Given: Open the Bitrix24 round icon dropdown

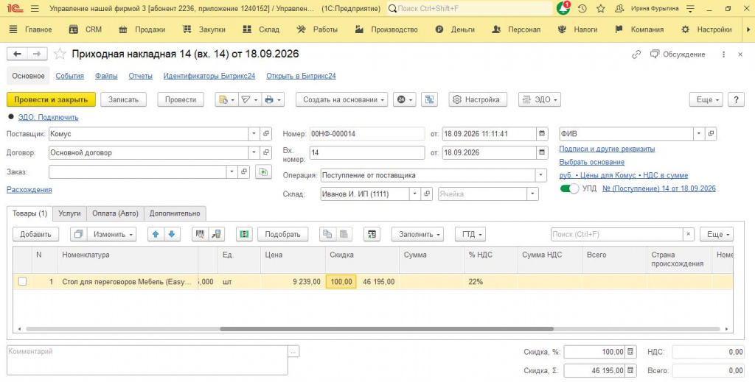Looking at the screenshot, I should 405,99.
